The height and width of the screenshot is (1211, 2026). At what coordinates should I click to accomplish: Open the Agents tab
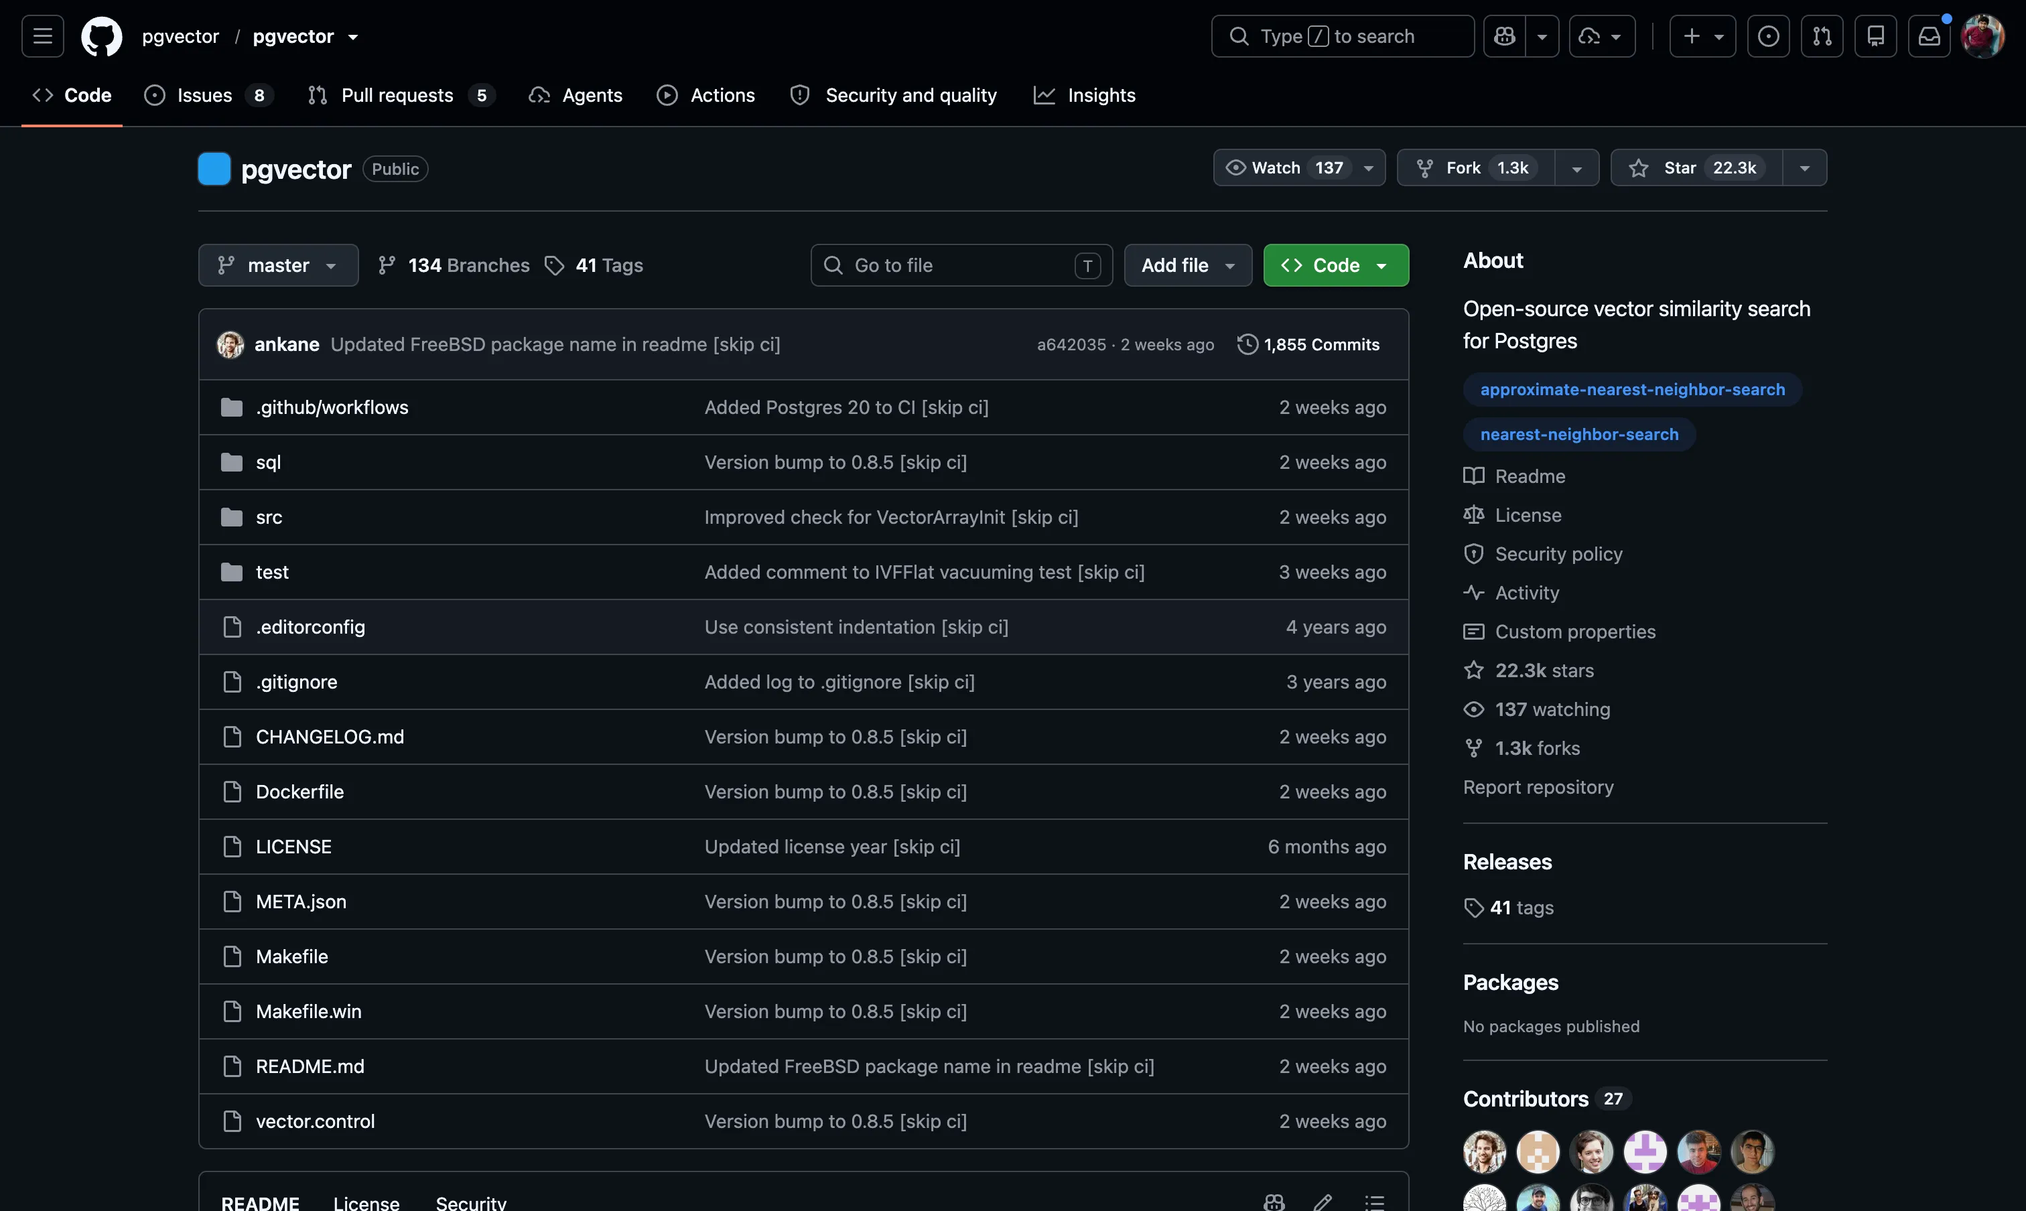[576, 96]
